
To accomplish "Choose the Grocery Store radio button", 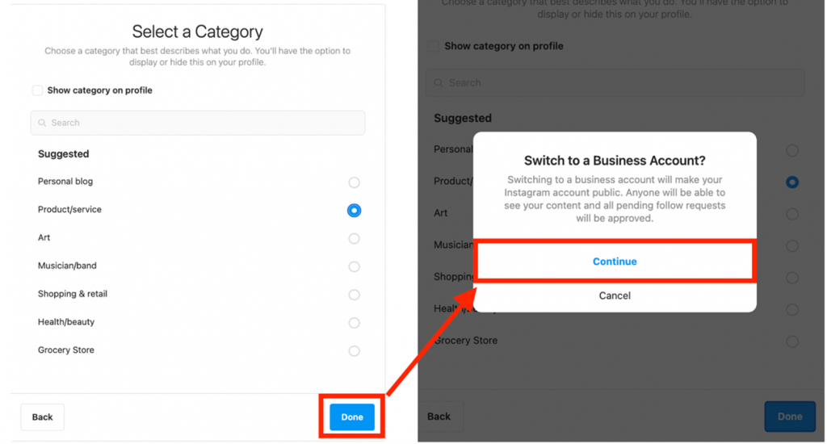I will (x=354, y=350).
